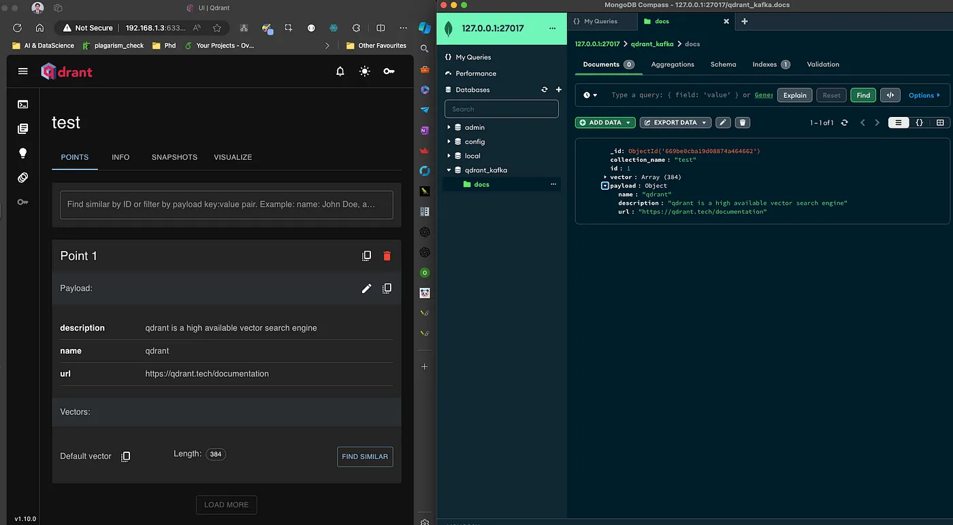The image size is (953, 525).
Task: Open the ADD DATA dropdown
Action: pyautogui.click(x=605, y=122)
